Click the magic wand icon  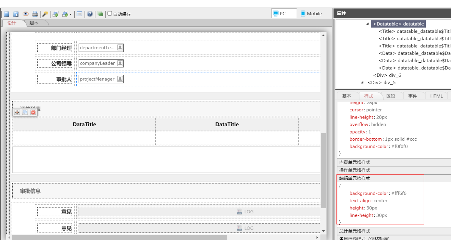[x=45, y=14]
